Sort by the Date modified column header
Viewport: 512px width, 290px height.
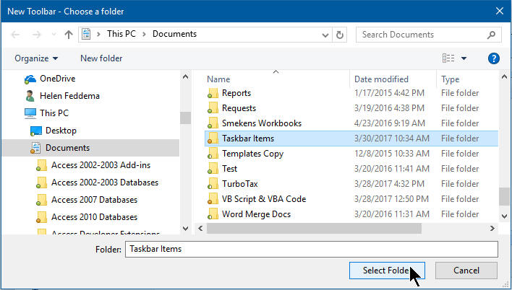coord(381,79)
